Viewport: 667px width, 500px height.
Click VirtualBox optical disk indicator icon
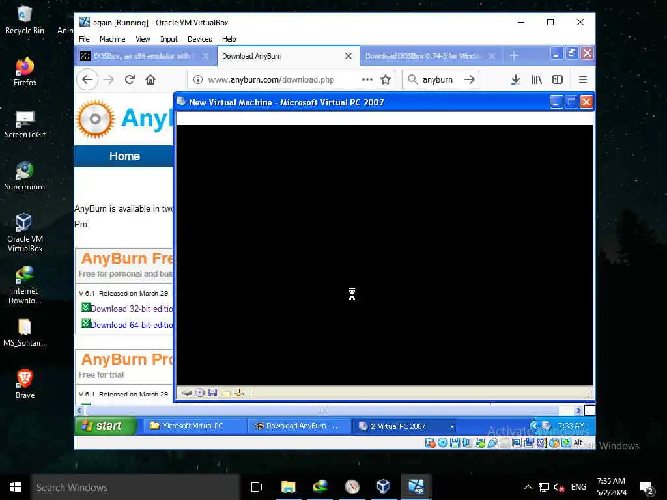pos(442,443)
